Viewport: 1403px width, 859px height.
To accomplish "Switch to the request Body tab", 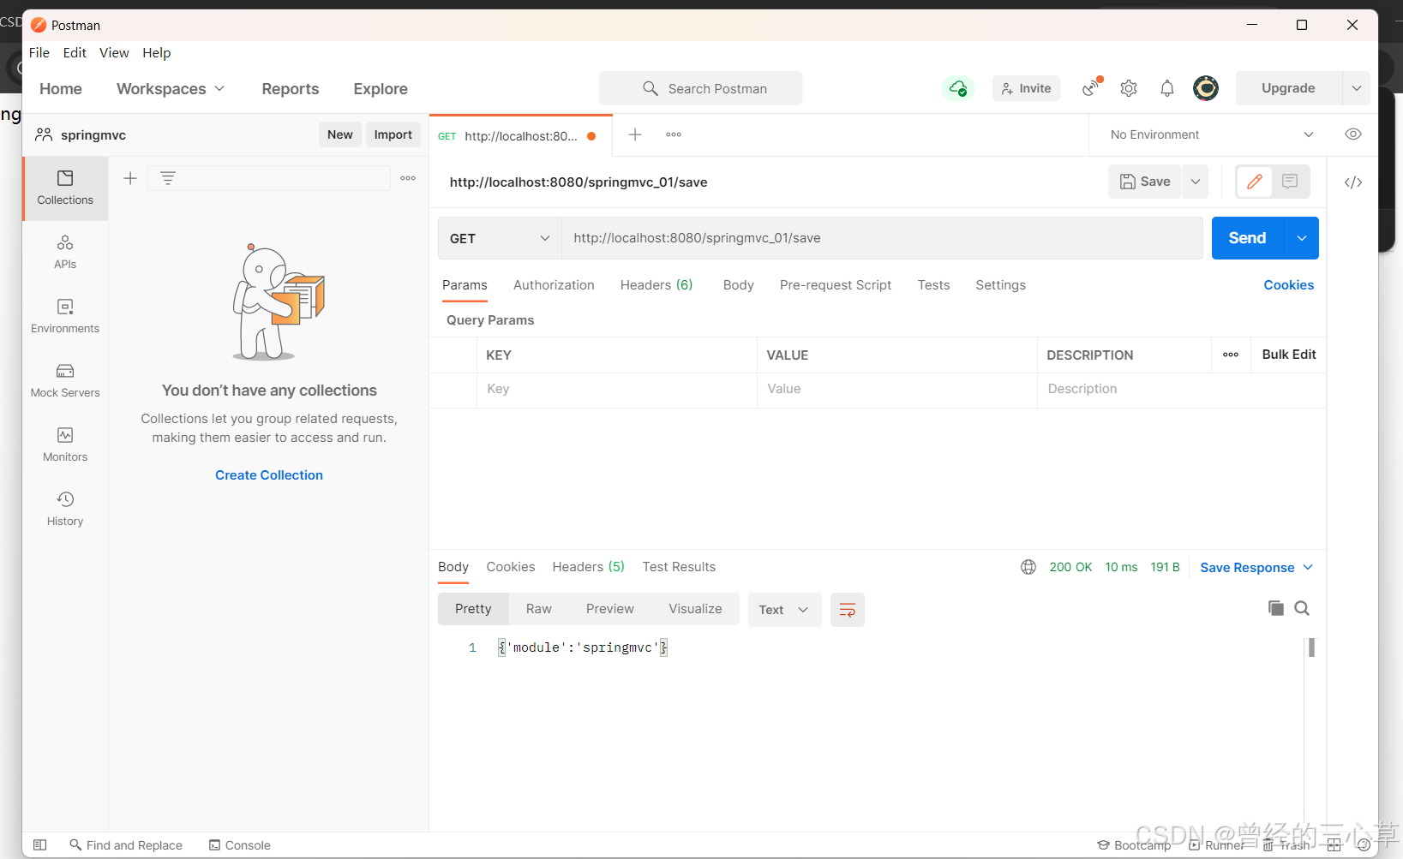I will tap(738, 285).
